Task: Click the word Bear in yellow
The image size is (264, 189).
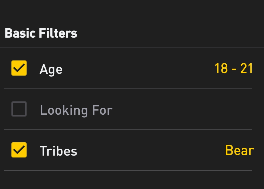Action: click(x=239, y=150)
